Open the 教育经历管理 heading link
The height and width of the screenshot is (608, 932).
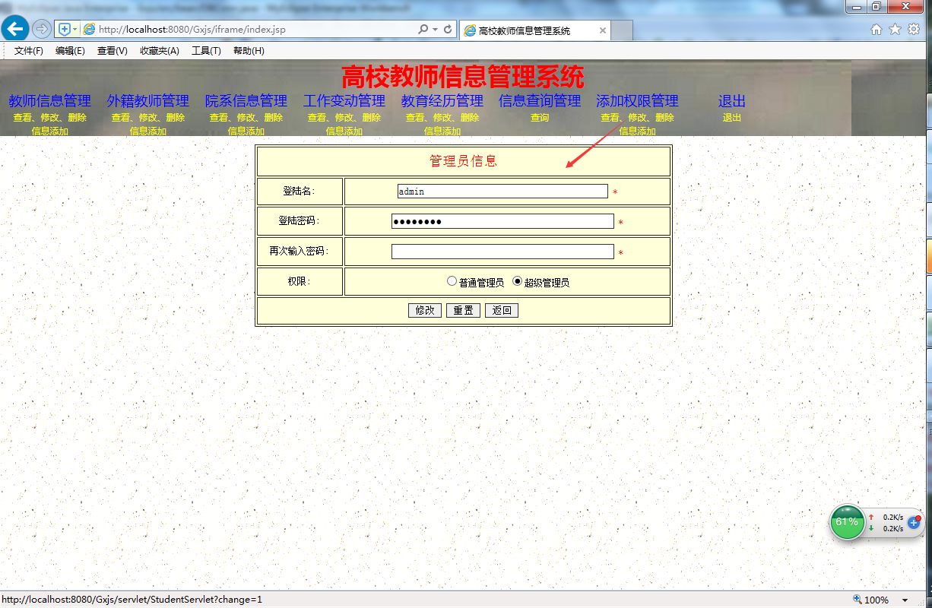point(442,101)
